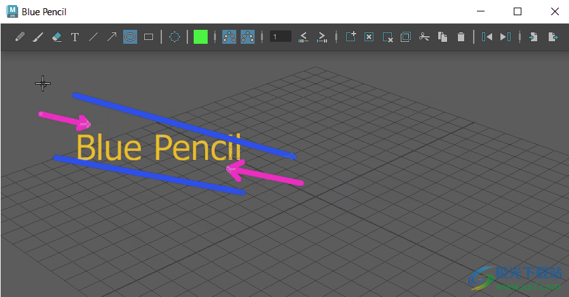Image resolution: width=569 pixels, height=297 pixels.
Task: Click the retime decrease frame icon
Action: point(304,37)
